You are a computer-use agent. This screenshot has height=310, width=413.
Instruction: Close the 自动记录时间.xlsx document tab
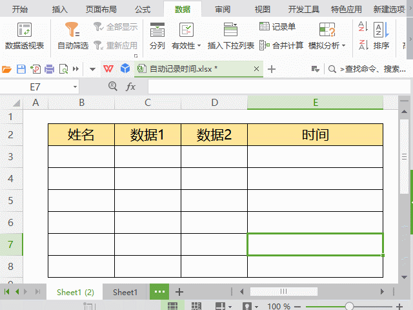[256, 69]
